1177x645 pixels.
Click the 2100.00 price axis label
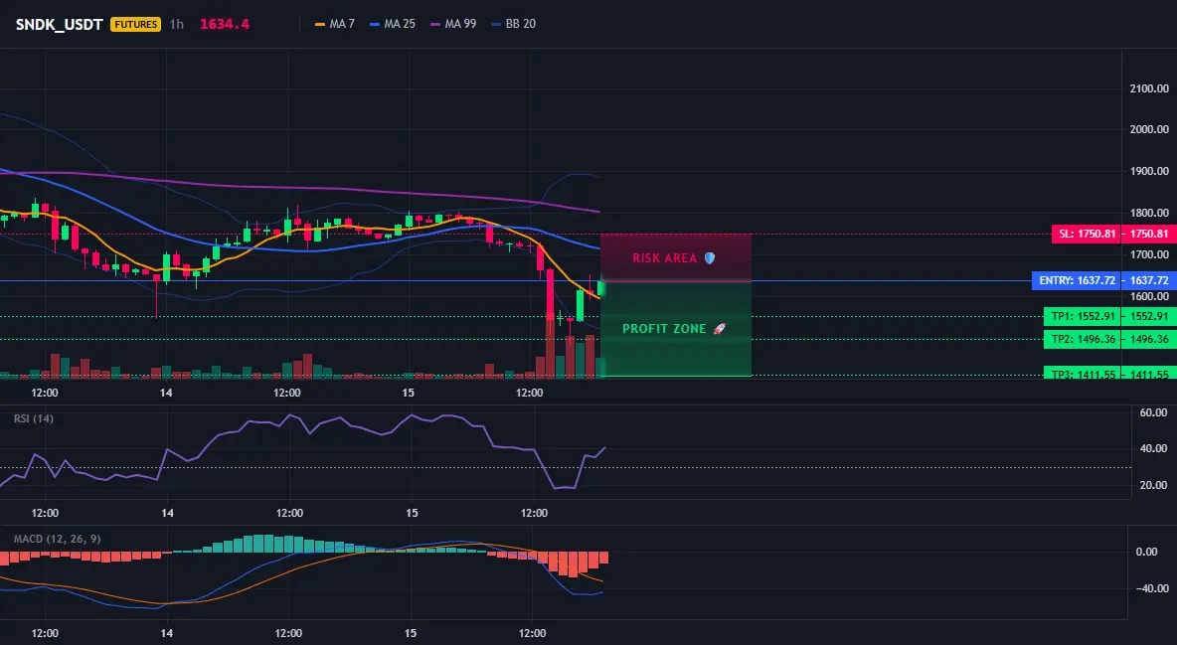pos(1149,88)
